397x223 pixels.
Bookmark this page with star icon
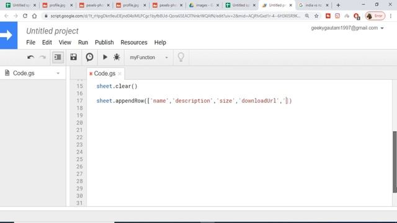[x=316, y=16]
